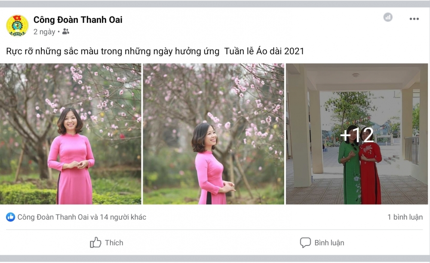Screen dimensions: 430x263
Task: Open Công Đoàn Thanh Oai profile picture
Action: point(17,26)
